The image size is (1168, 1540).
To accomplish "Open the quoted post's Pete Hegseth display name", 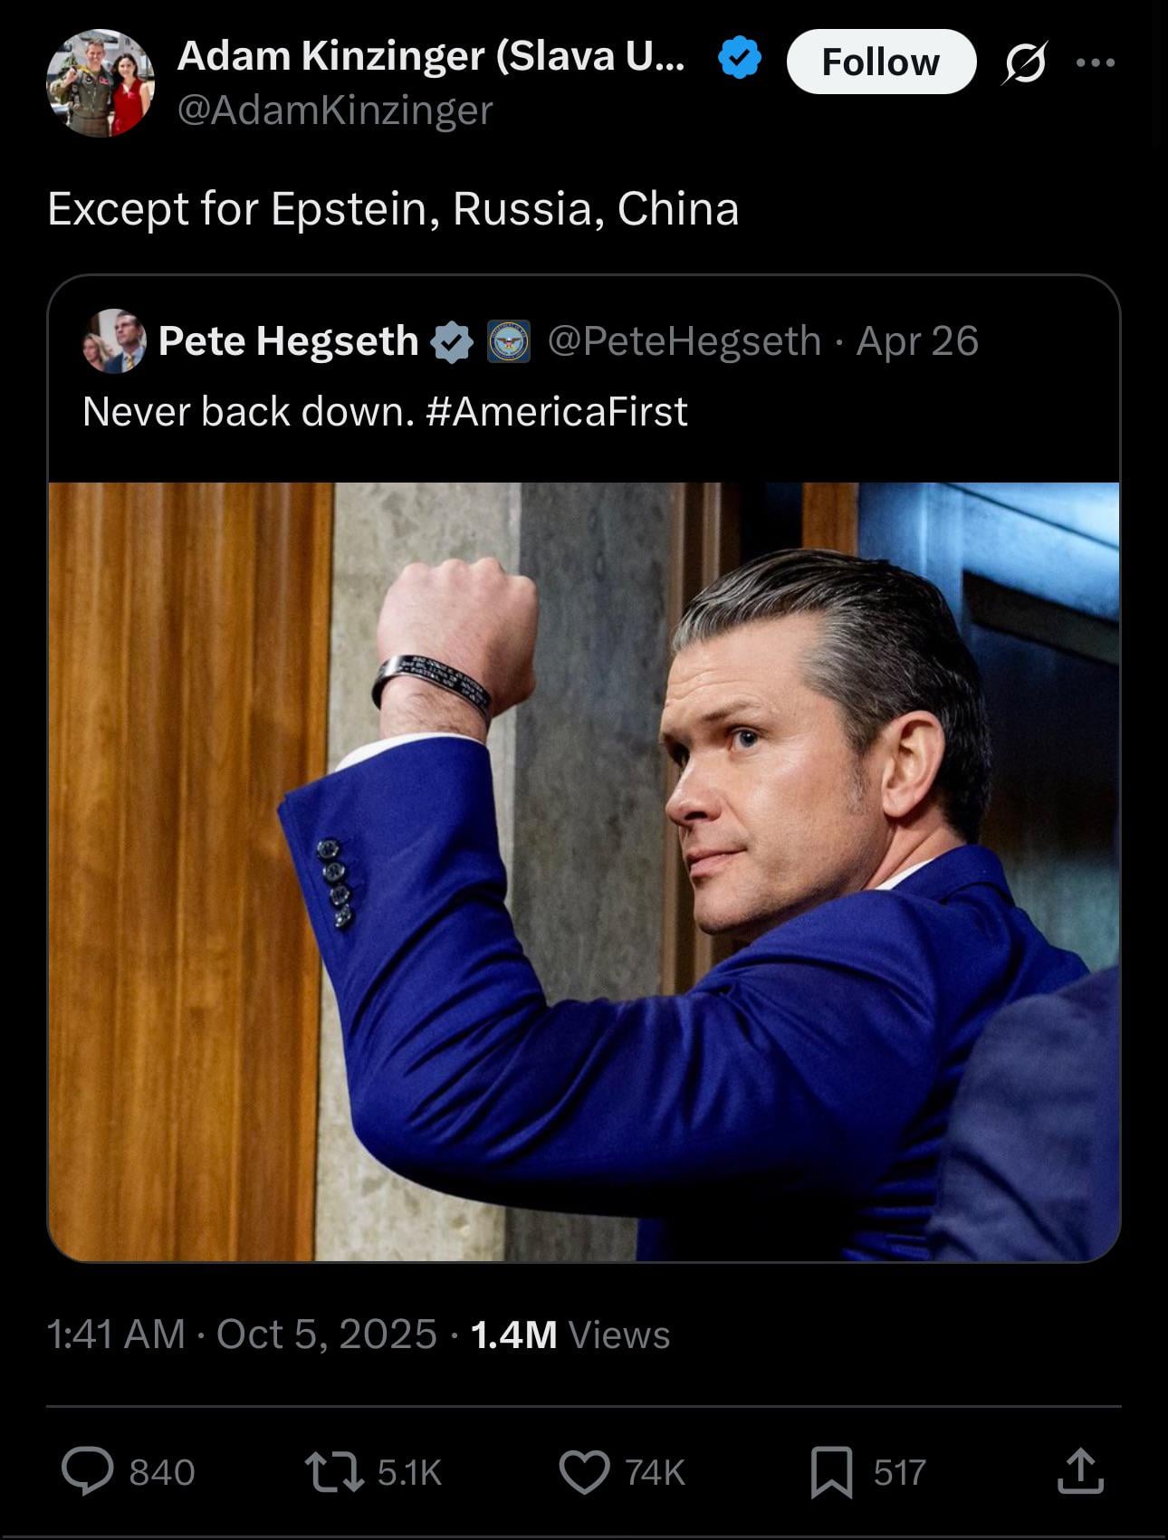I will pyautogui.click(x=288, y=341).
